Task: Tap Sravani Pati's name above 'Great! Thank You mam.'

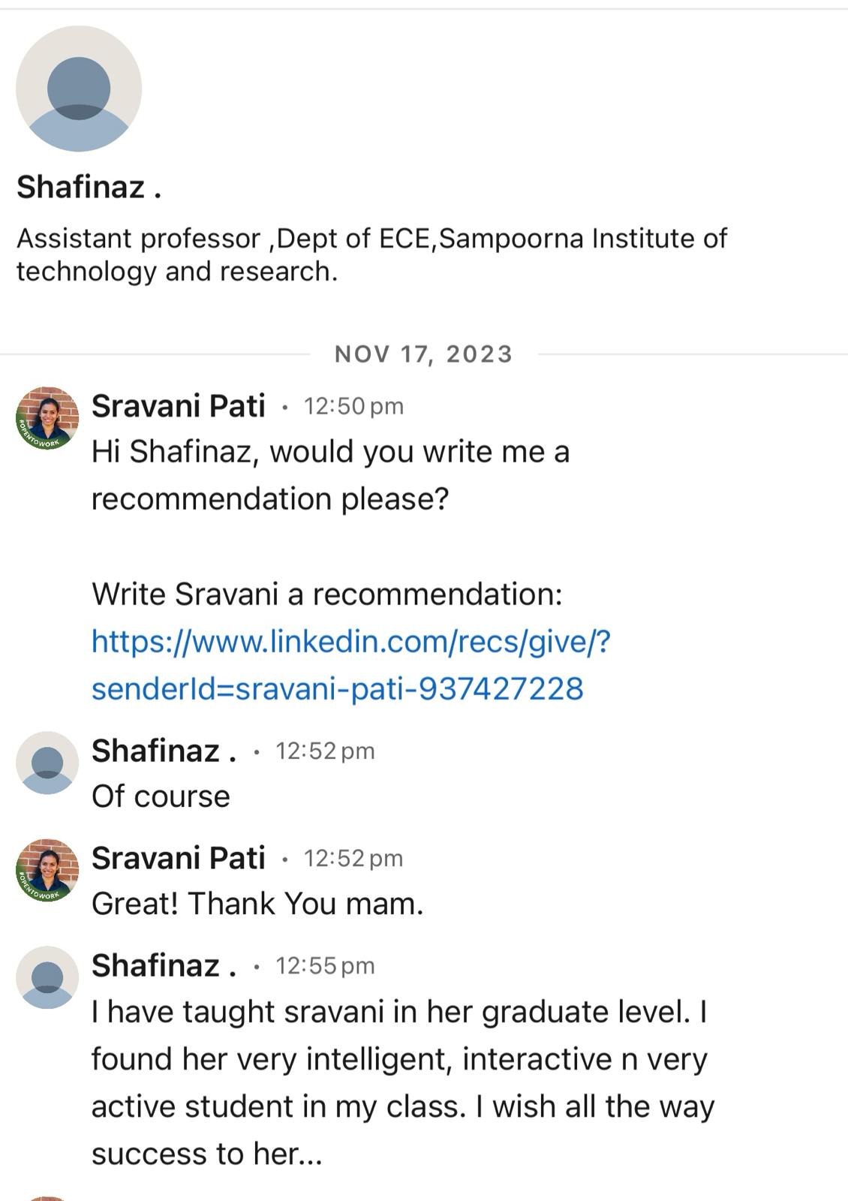Action: (179, 858)
